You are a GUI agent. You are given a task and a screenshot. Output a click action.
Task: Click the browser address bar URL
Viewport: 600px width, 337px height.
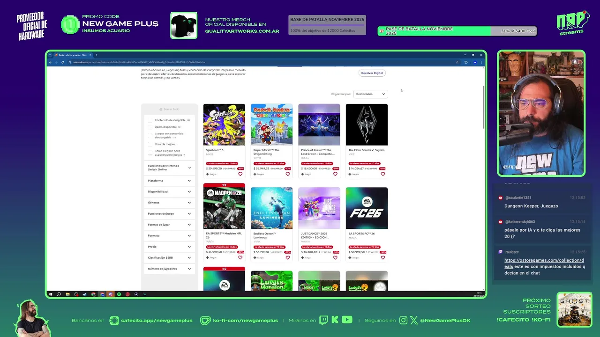click(139, 62)
